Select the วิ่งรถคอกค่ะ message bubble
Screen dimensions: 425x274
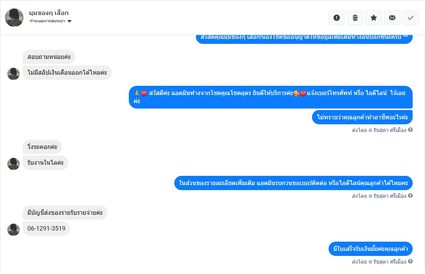click(x=42, y=147)
